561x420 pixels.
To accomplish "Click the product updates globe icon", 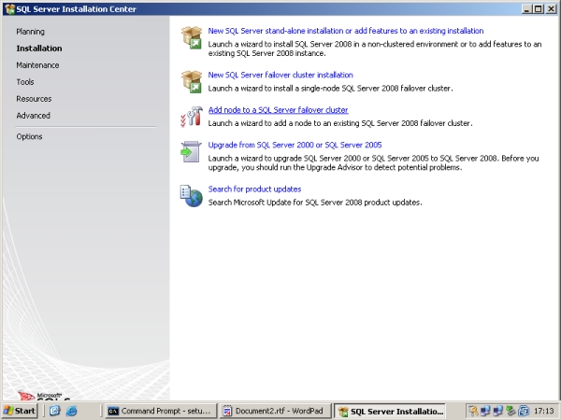I will [192, 196].
